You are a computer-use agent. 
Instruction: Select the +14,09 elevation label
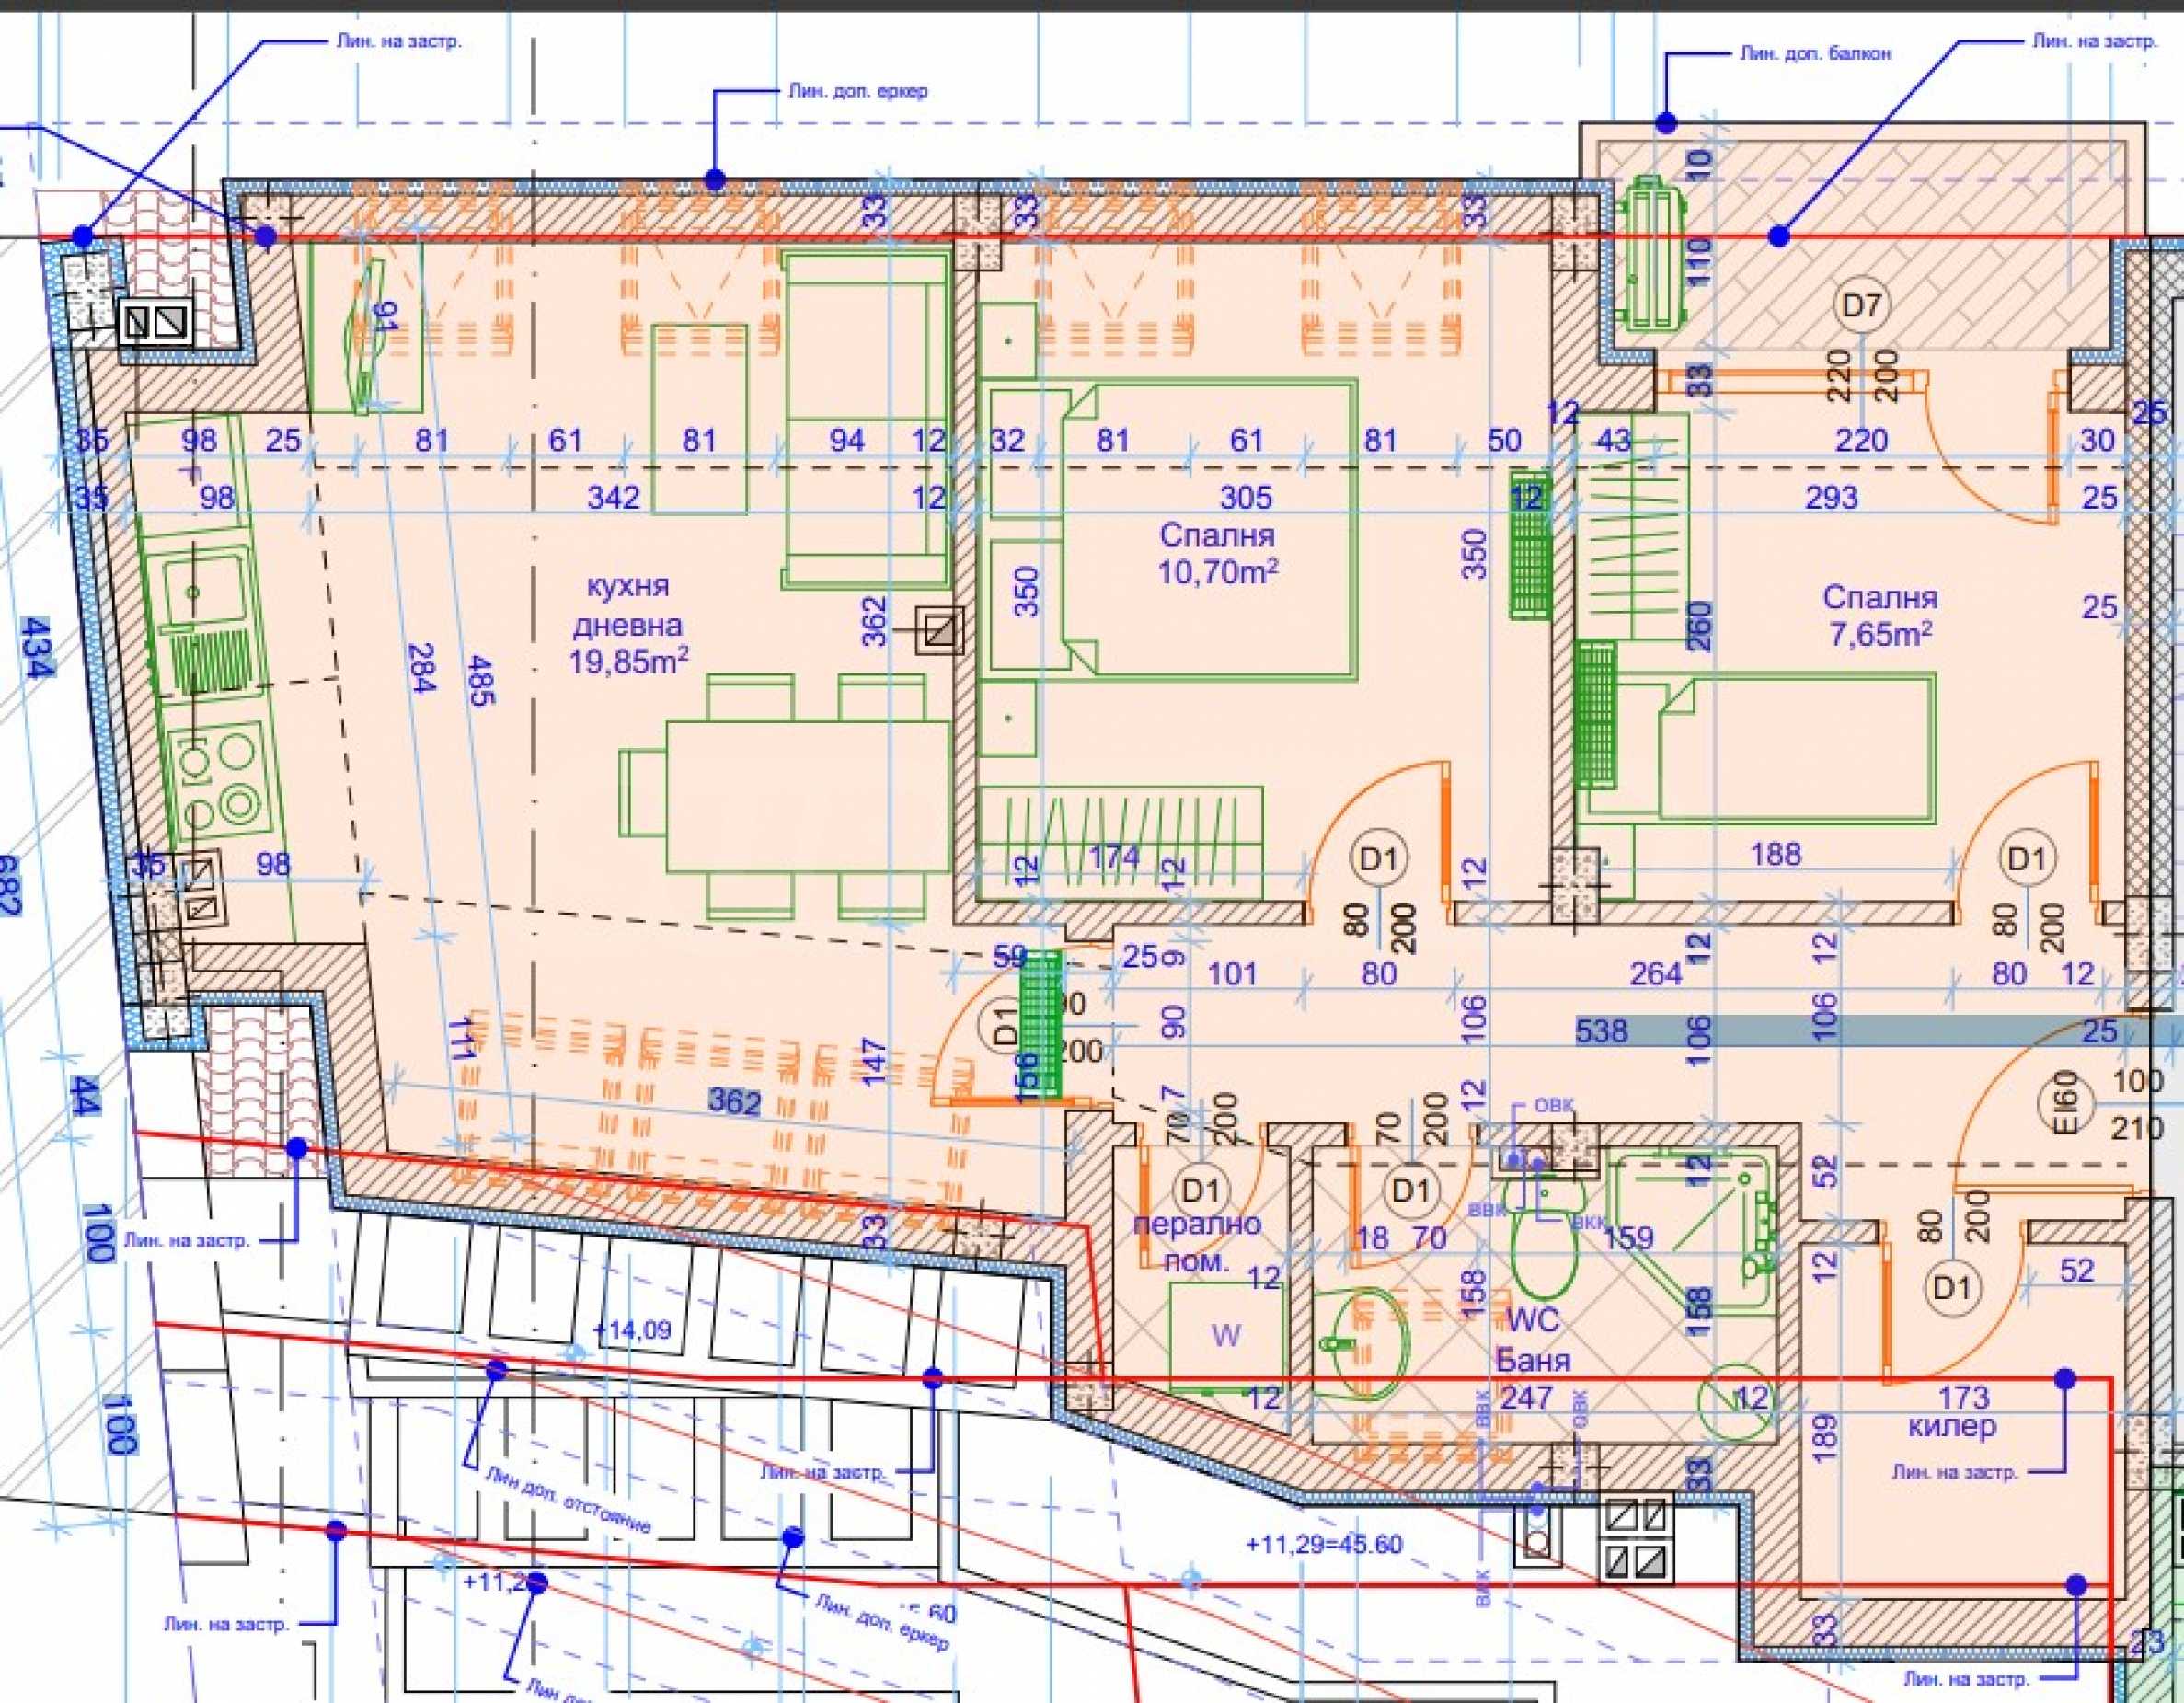(632, 1331)
